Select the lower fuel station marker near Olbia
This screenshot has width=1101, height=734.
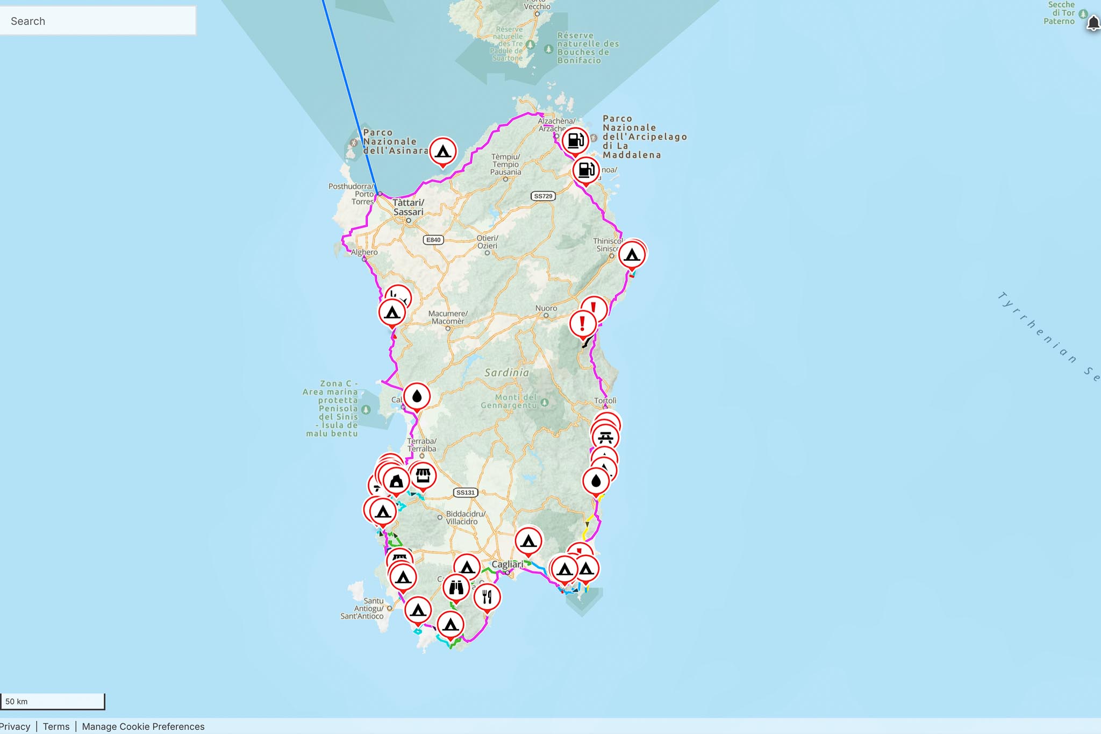(585, 170)
